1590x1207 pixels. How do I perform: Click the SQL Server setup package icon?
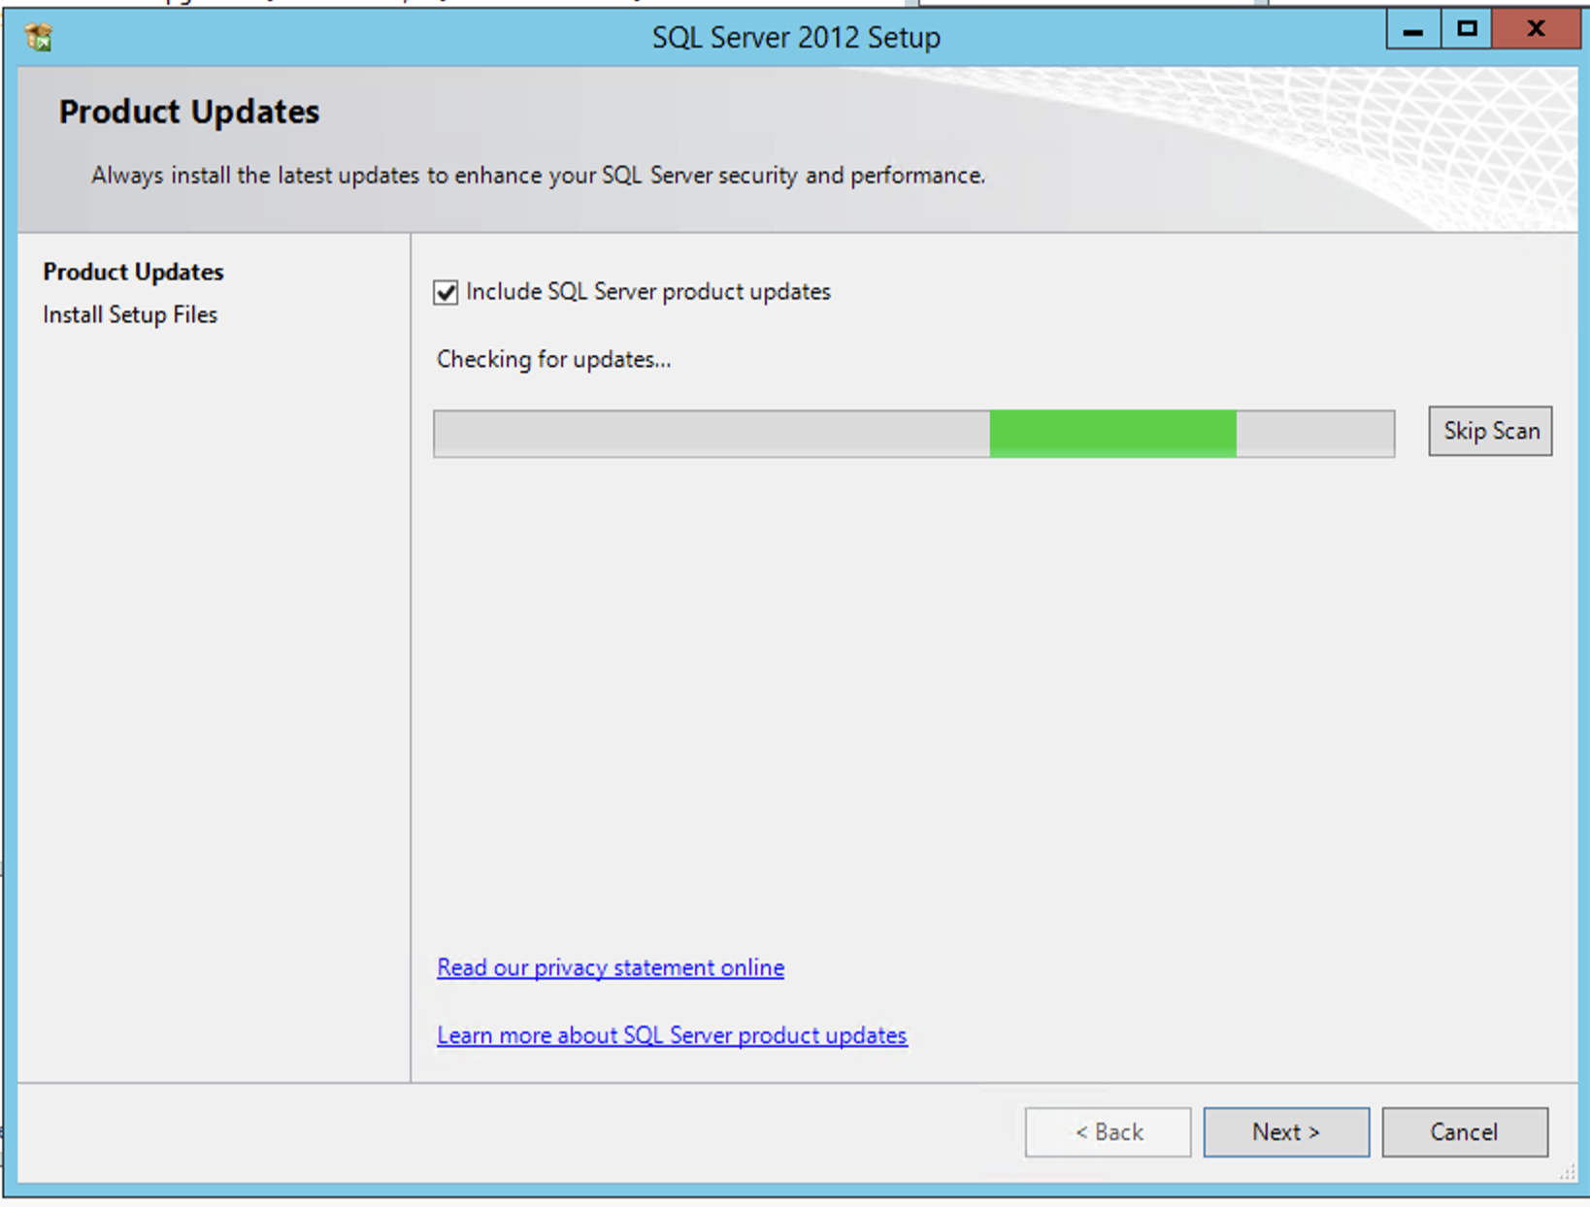point(39,36)
